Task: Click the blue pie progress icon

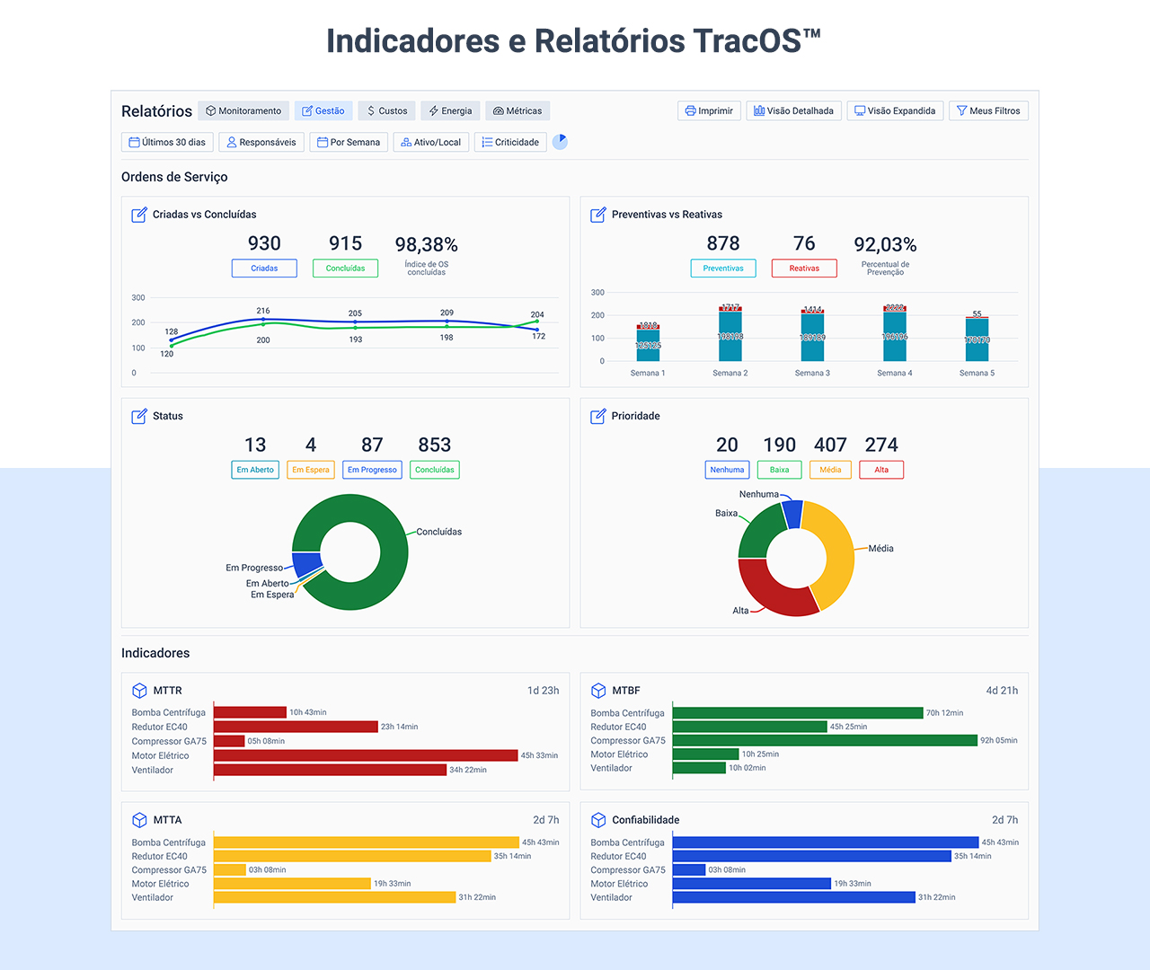Action: click(x=560, y=142)
